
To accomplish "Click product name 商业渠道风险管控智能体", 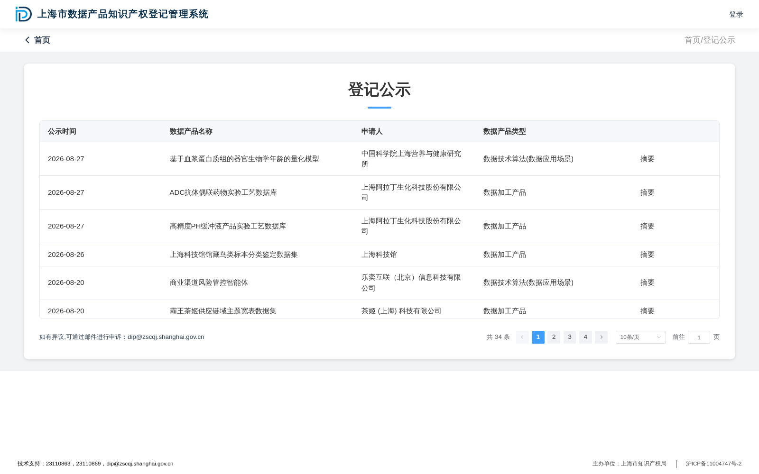I will pos(209,283).
